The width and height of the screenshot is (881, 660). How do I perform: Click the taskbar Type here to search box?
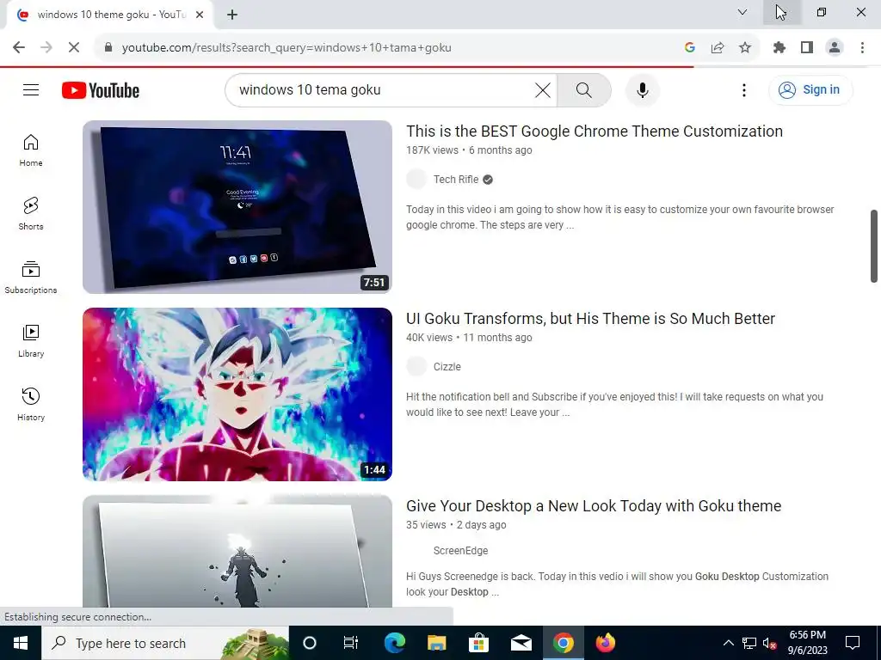coord(165,643)
